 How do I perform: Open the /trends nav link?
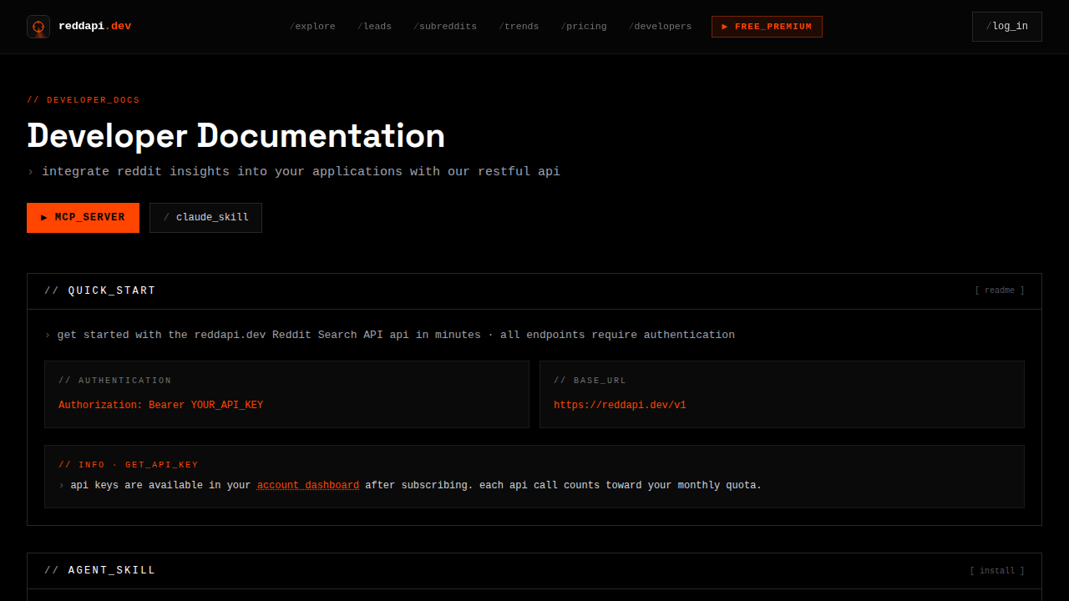(519, 27)
